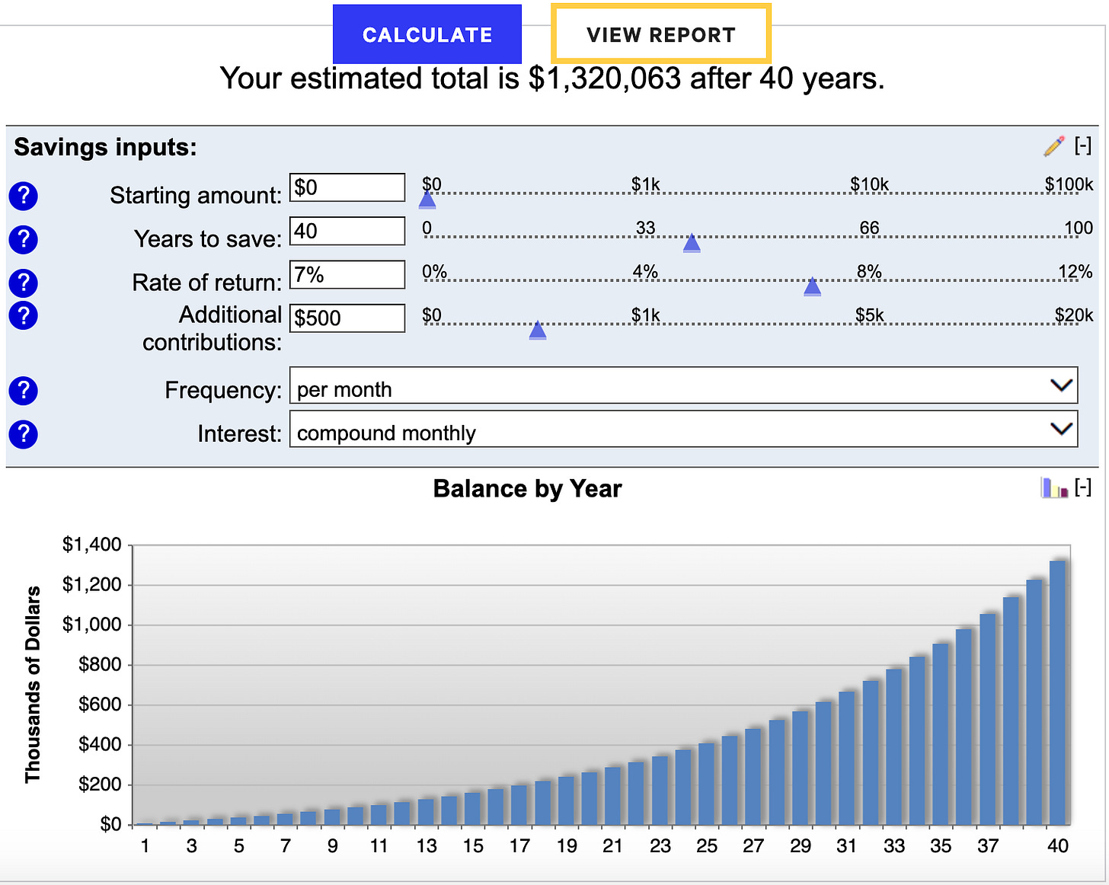Image resolution: width=1109 pixels, height=885 pixels.
Task: Focus the Additional contributions input field
Action: [x=347, y=318]
